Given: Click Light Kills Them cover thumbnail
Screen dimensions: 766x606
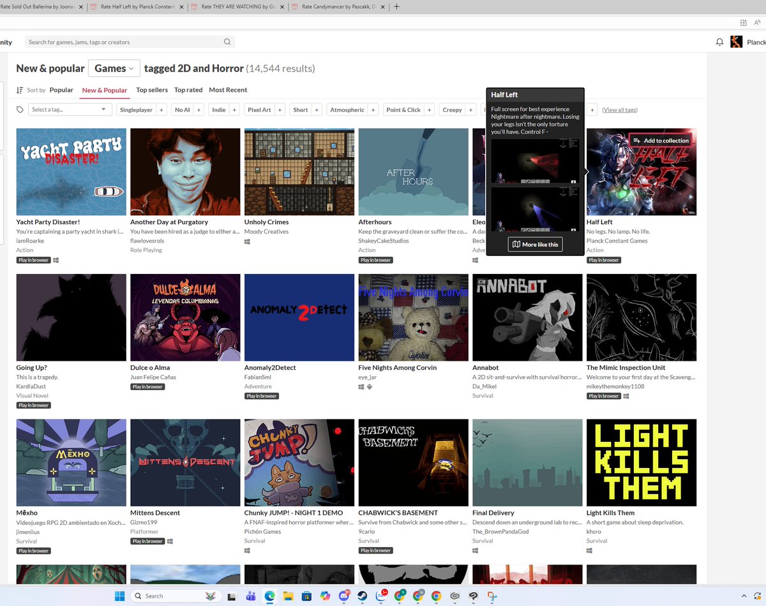Looking at the screenshot, I should (642, 462).
